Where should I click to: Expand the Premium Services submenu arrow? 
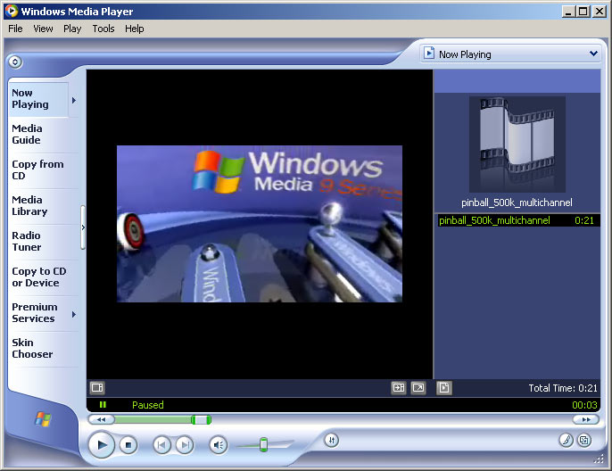click(74, 314)
